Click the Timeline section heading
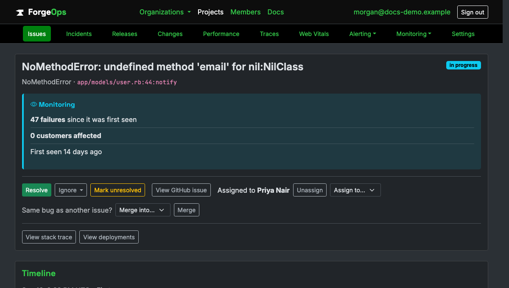 tap(39, 274)
